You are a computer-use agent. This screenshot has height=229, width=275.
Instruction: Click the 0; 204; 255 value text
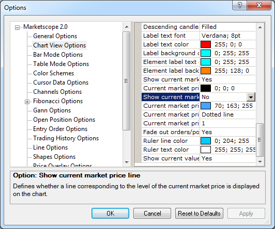[x=232, y=141]
